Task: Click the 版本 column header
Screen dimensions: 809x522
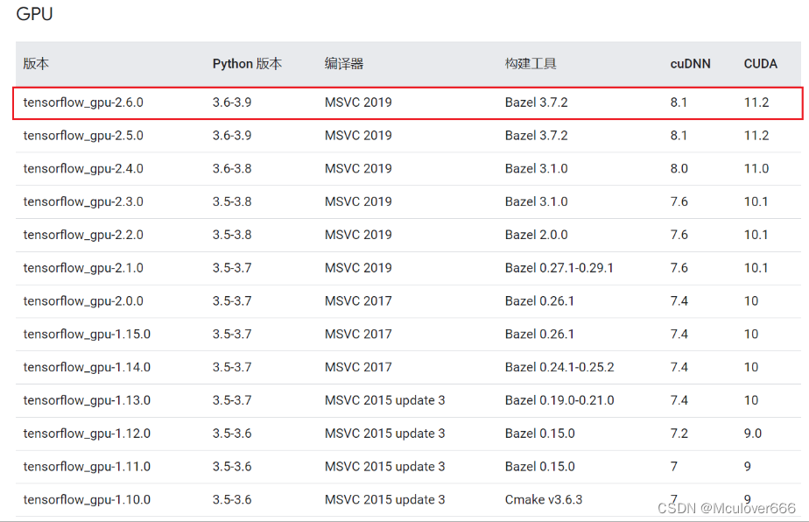Action: coord(36,64)
